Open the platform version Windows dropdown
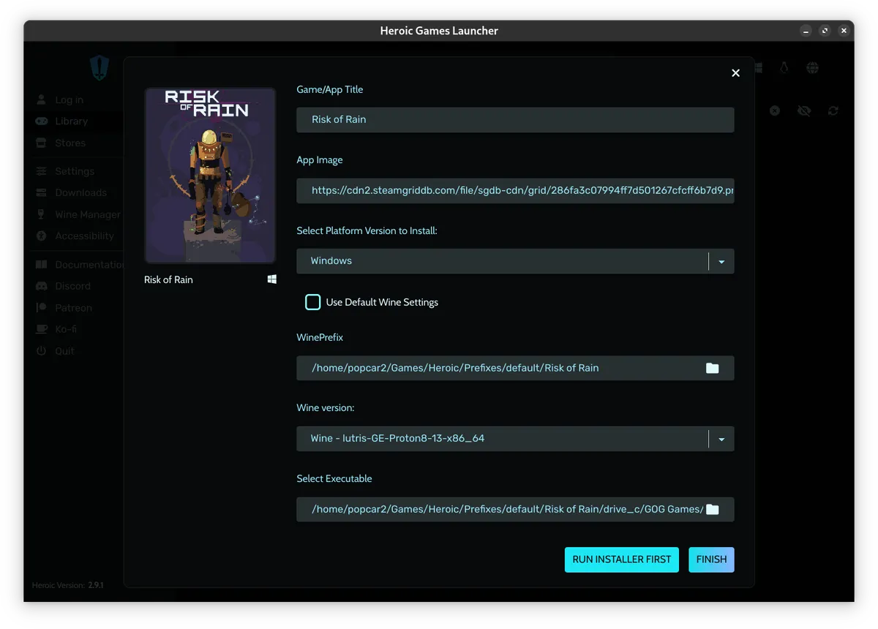The height and width of the screenshot is (629, 878). pos(515,261)
